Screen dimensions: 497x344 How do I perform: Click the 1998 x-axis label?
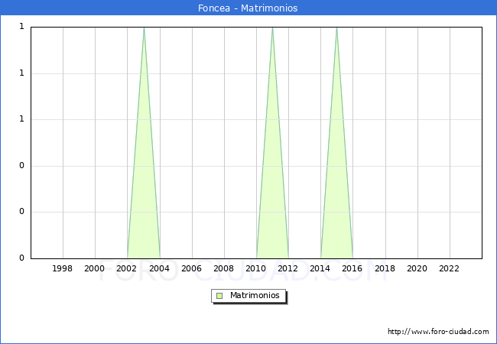pos(62,268)
